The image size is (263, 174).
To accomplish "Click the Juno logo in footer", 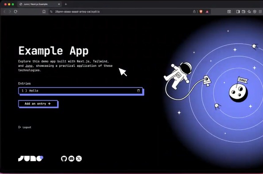I will 31,159.
